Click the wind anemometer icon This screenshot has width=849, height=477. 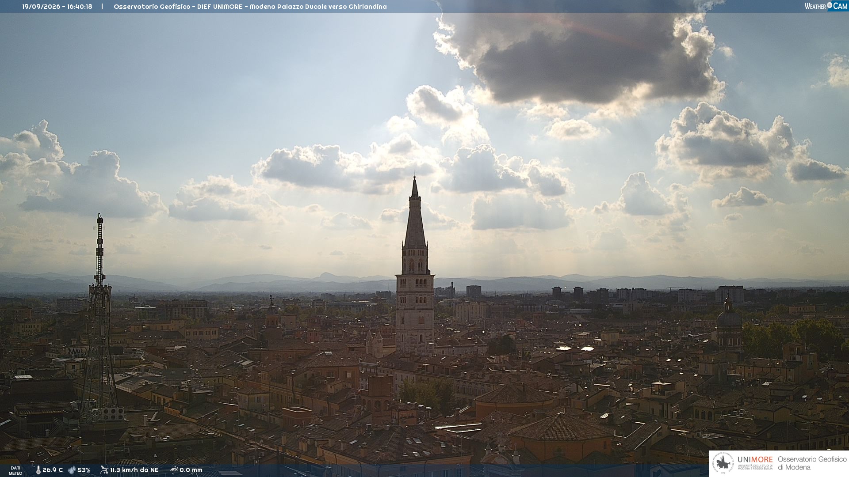pyautogui.click(x=104, y=470)
